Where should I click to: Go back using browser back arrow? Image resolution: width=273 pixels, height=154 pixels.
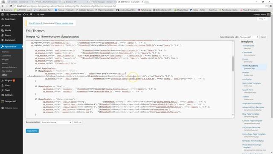coord(3,6)
